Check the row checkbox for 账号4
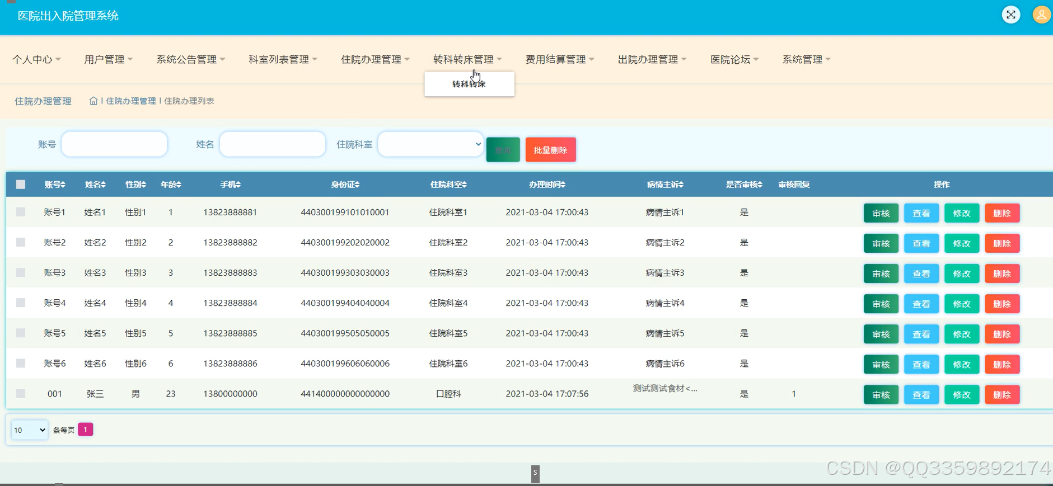Viewport: 1053px width, 486px height. click(21, 303)
